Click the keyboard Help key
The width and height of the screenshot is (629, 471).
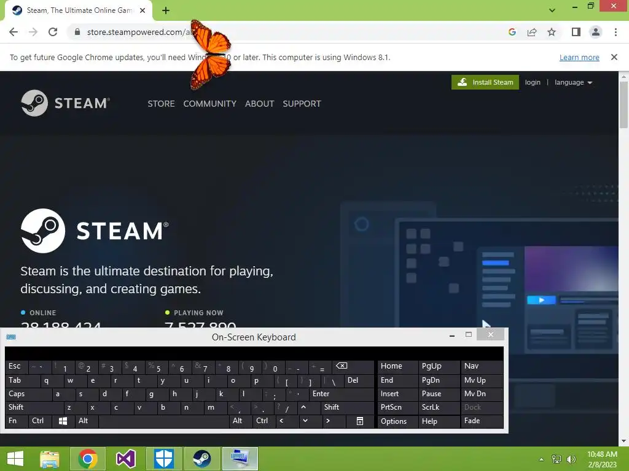[439, 421]
